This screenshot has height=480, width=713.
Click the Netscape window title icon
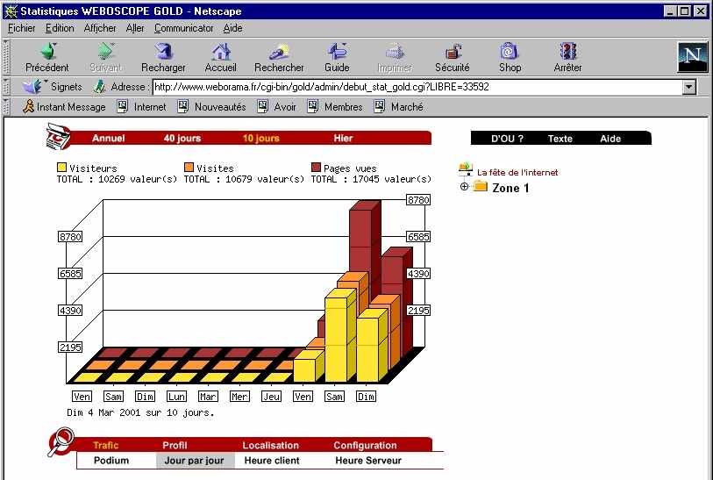[11, 11]
